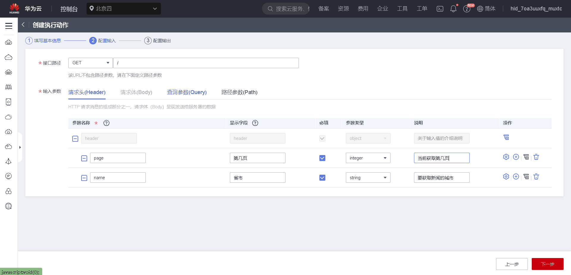Open the CloudShell terminal icon
Image resolution: width=571 pixels, height=275 pixels.
point(440,9)
